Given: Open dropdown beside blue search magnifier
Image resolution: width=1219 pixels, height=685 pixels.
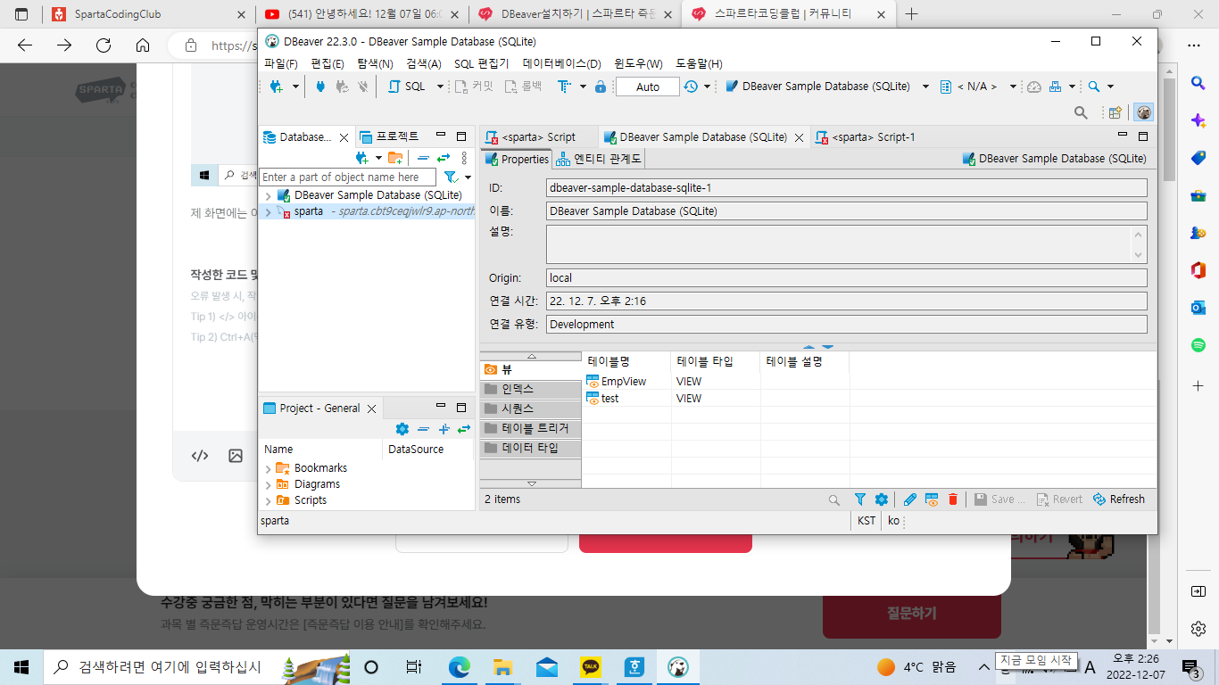Looking at the screenshot, I should click(1111, 87).
